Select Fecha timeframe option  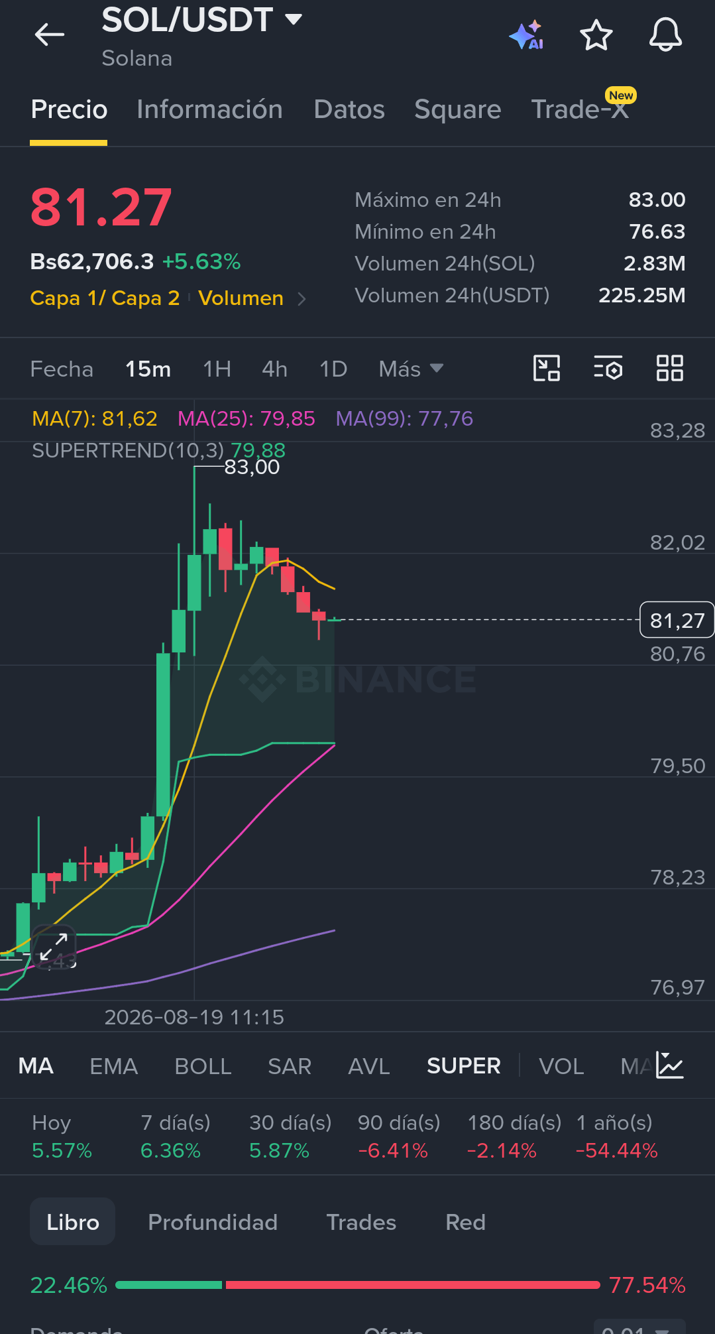(62, 369)
